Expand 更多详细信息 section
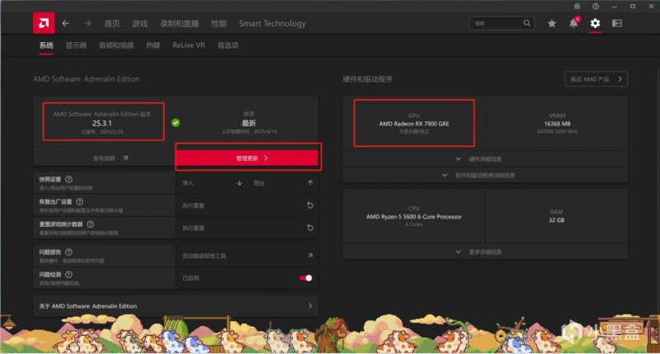Screen dimensions: 660x354 [485, 253]
